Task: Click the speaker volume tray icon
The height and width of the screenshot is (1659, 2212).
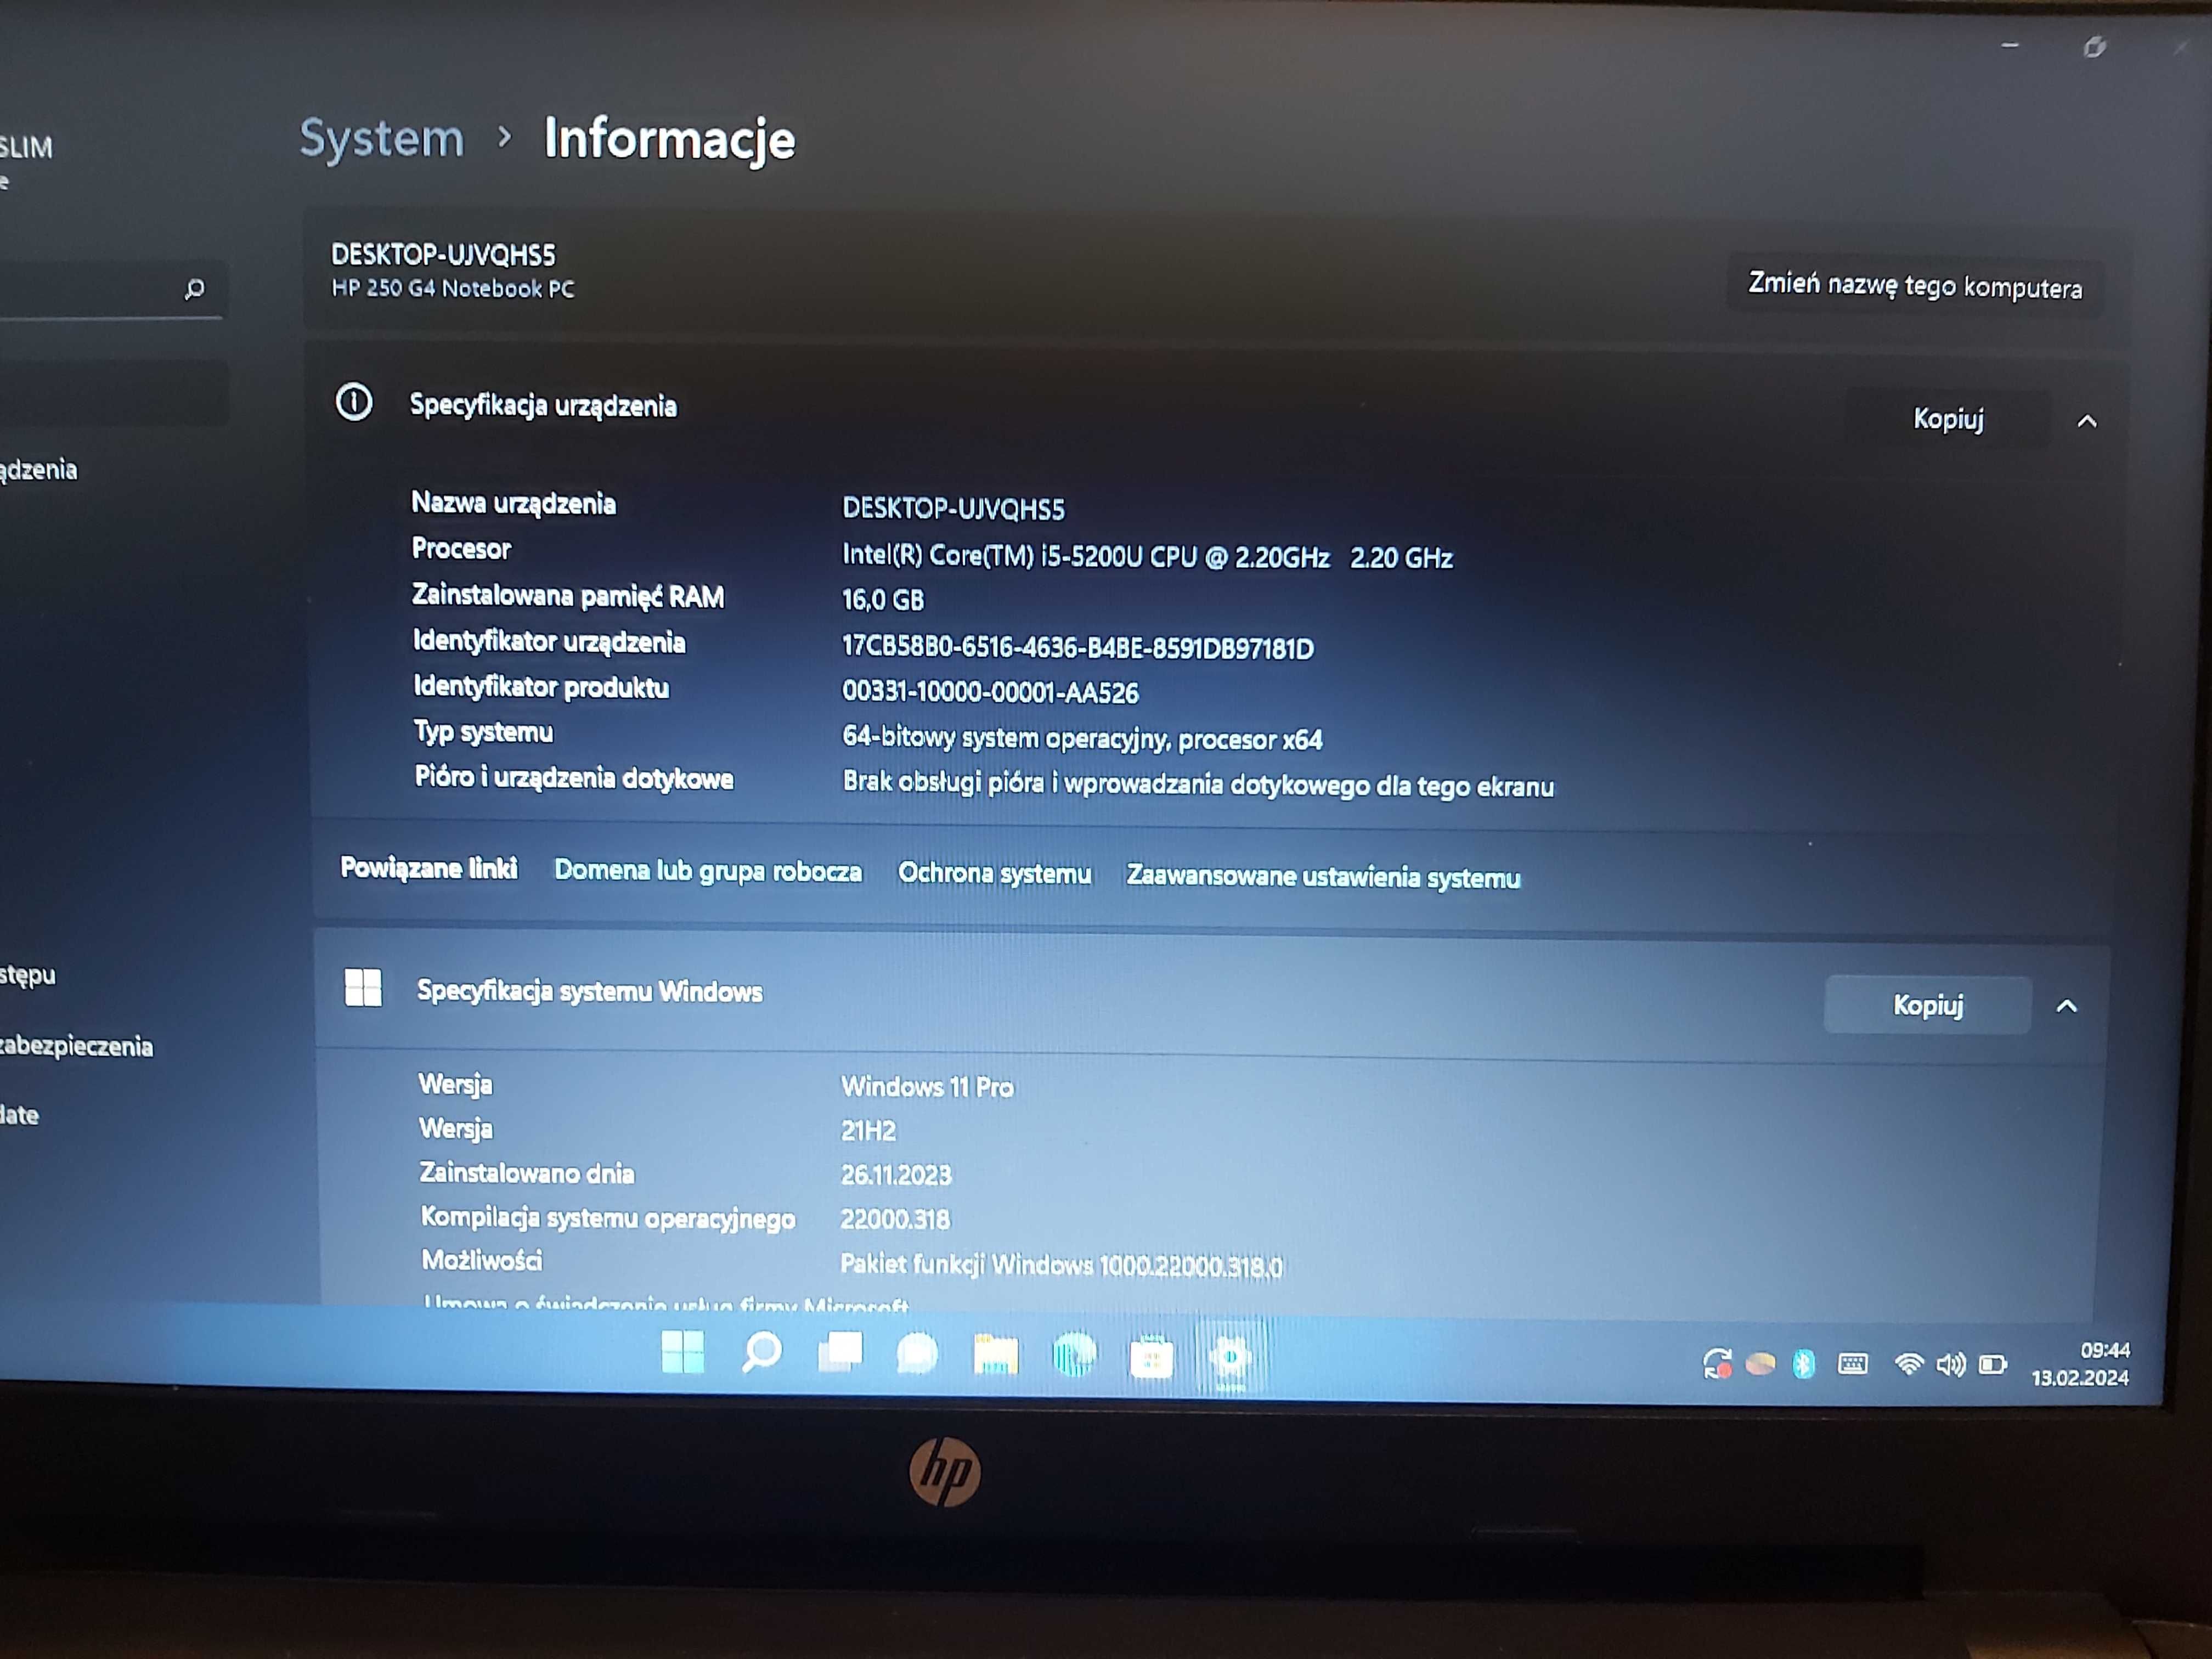Action: pos(1950,1364)
